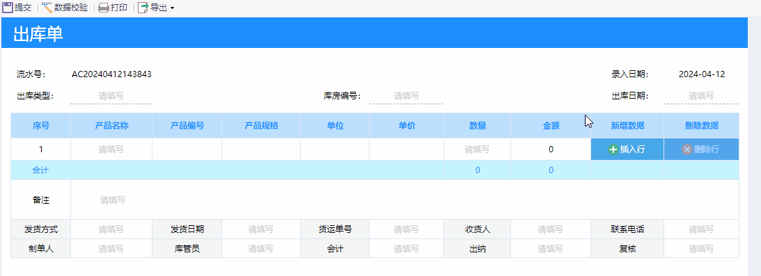Click the 插入行 button

pyautogui.click(x=627, y=149)
